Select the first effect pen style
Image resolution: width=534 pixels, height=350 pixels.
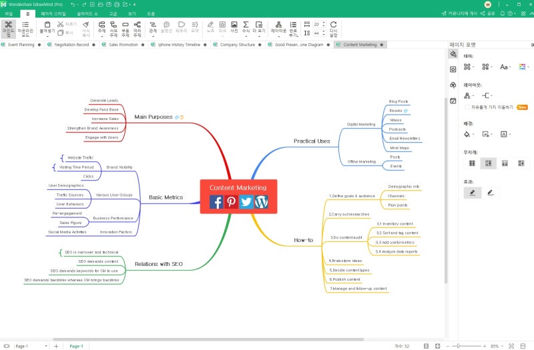473,193
